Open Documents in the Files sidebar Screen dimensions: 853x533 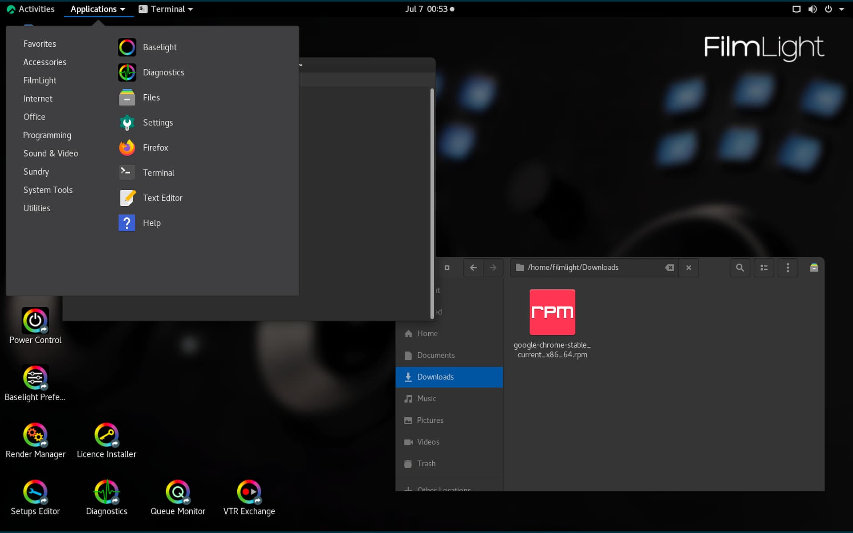point(449,355)
